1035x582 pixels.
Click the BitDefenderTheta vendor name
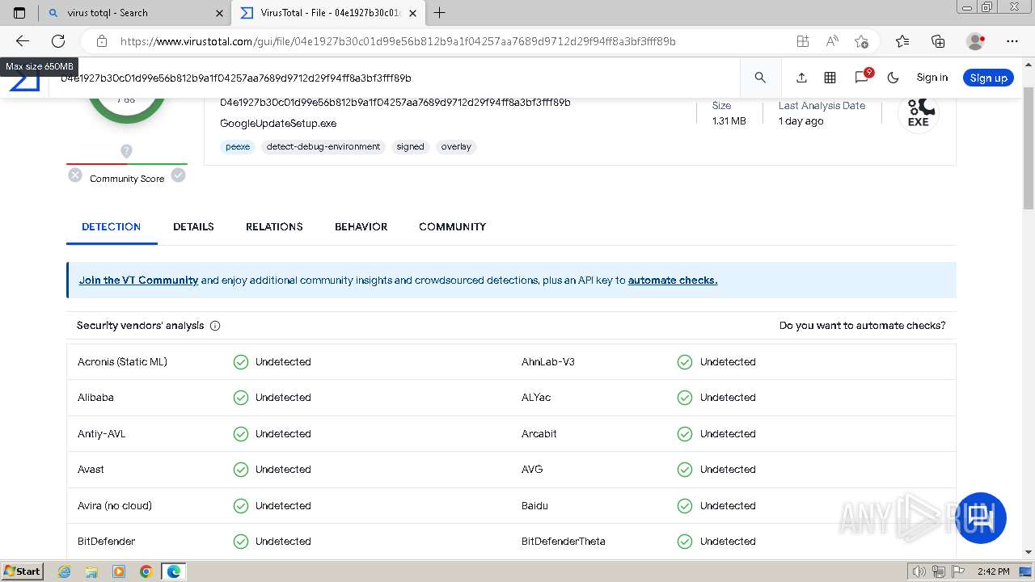click(x=563, y=542)
